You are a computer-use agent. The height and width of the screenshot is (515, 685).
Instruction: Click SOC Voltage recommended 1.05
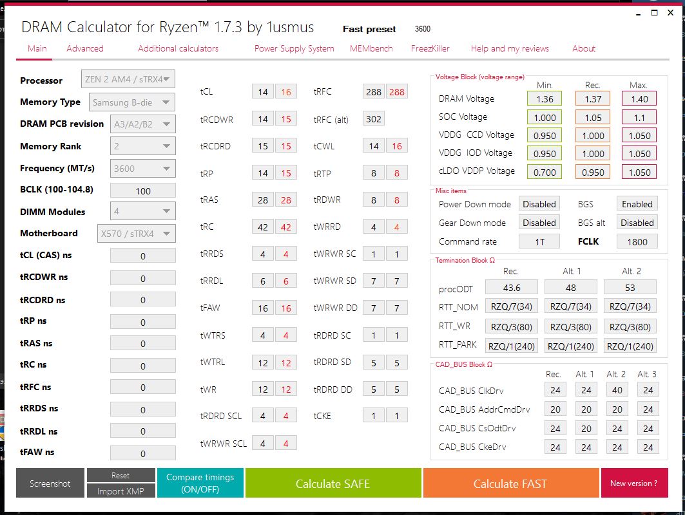(593, 117)
